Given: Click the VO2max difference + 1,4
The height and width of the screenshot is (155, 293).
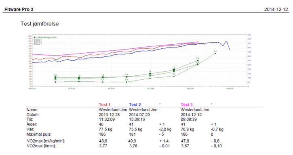Looking at the screenshot, I should click(x=164, y=141).
